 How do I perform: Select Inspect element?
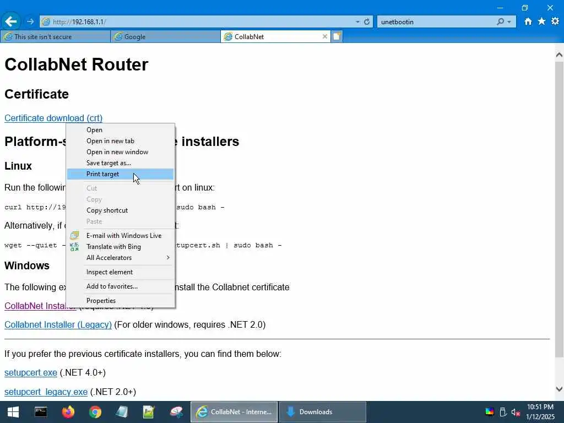(x=120, y=272)
